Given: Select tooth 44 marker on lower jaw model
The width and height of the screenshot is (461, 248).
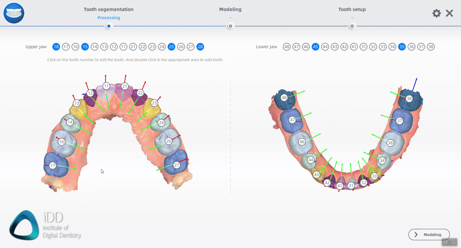Looking at the screenshot, I should point(311,160).
